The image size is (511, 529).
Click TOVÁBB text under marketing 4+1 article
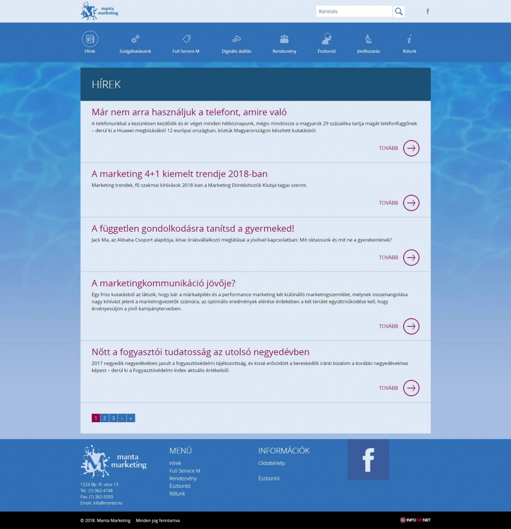pyautogui.click(x=389, y=203)
